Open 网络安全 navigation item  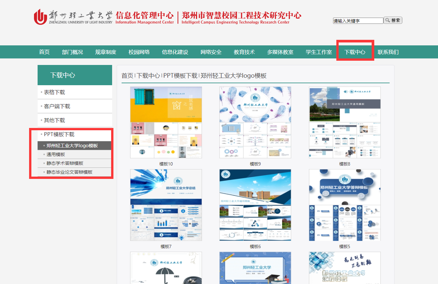click(x=211, y=52)
